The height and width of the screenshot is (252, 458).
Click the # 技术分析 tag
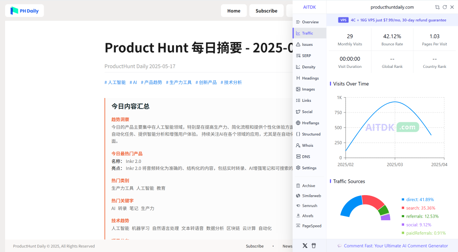[x=231, y=82]
